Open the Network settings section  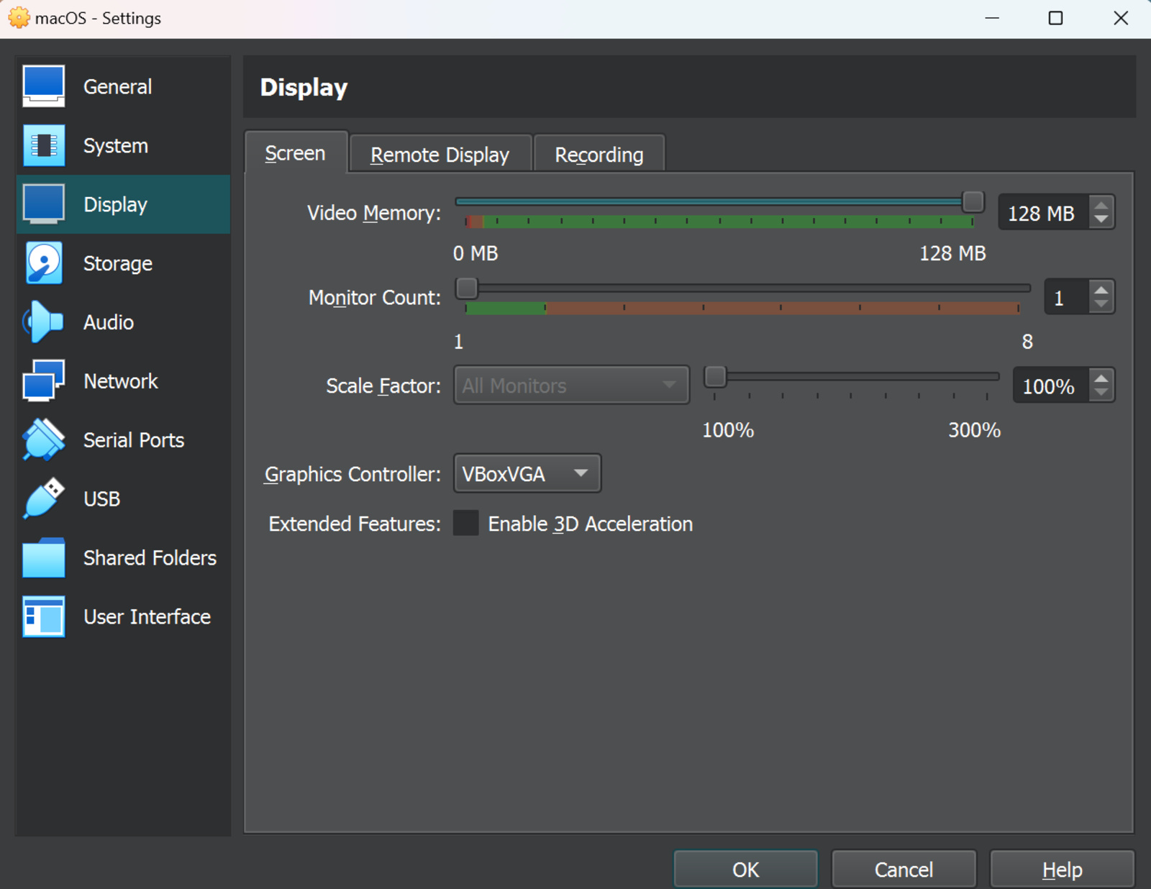click(120, 381)
